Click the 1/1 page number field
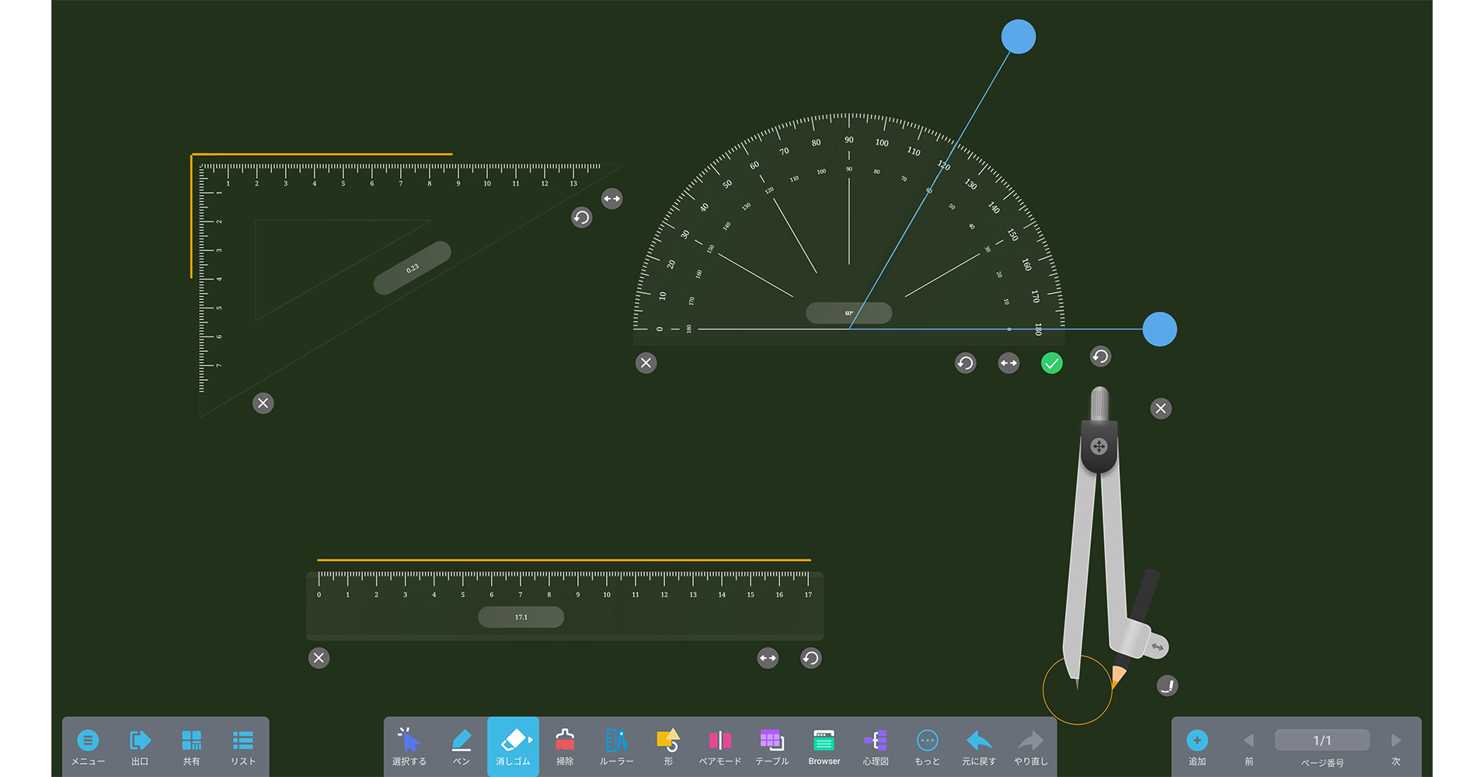 1322,740
